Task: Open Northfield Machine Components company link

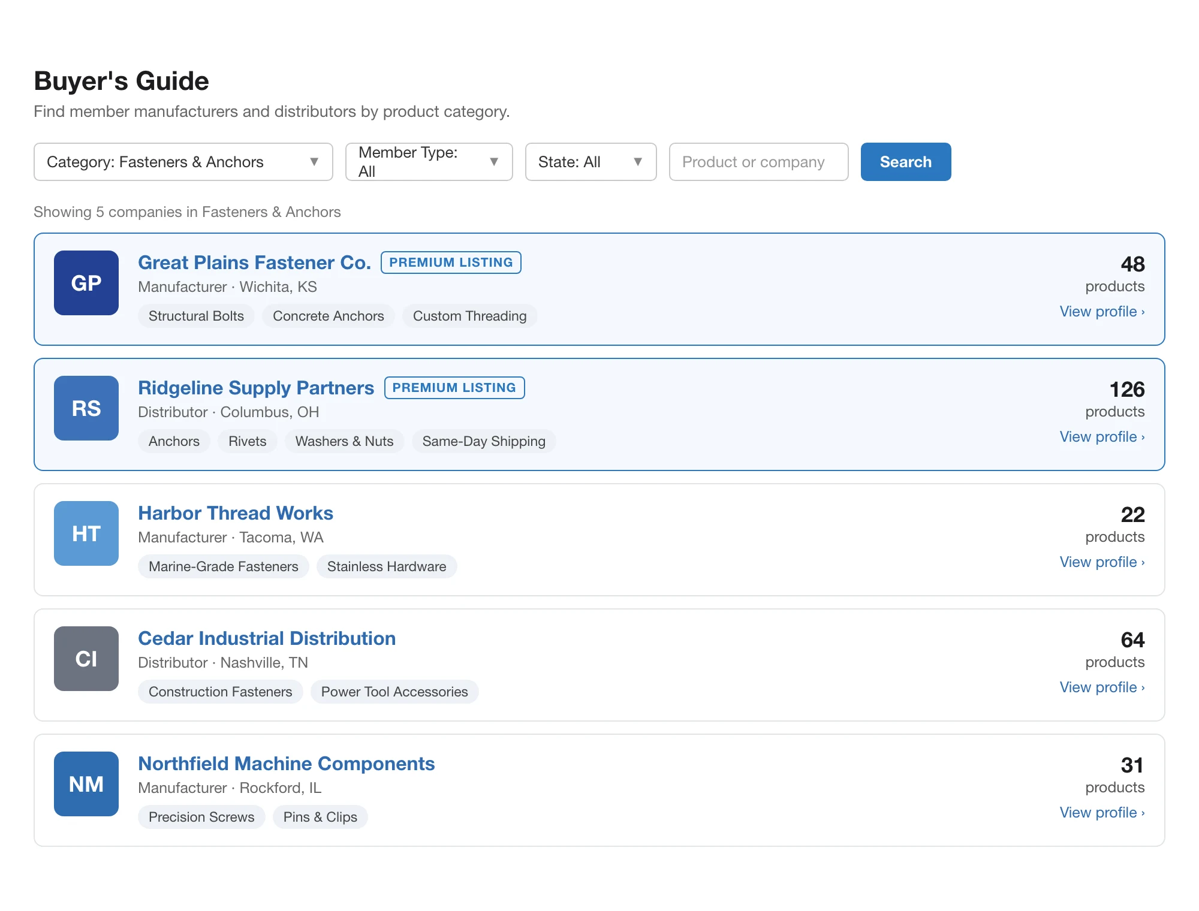Action: [287, 764]
